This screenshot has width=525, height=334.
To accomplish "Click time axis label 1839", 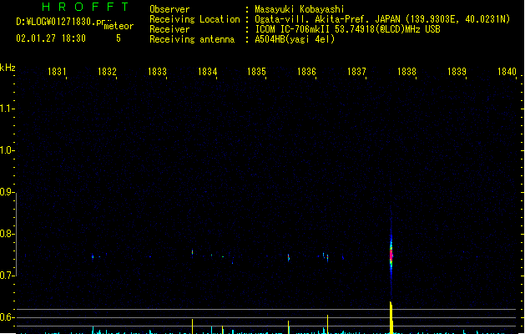I will 457,72.
